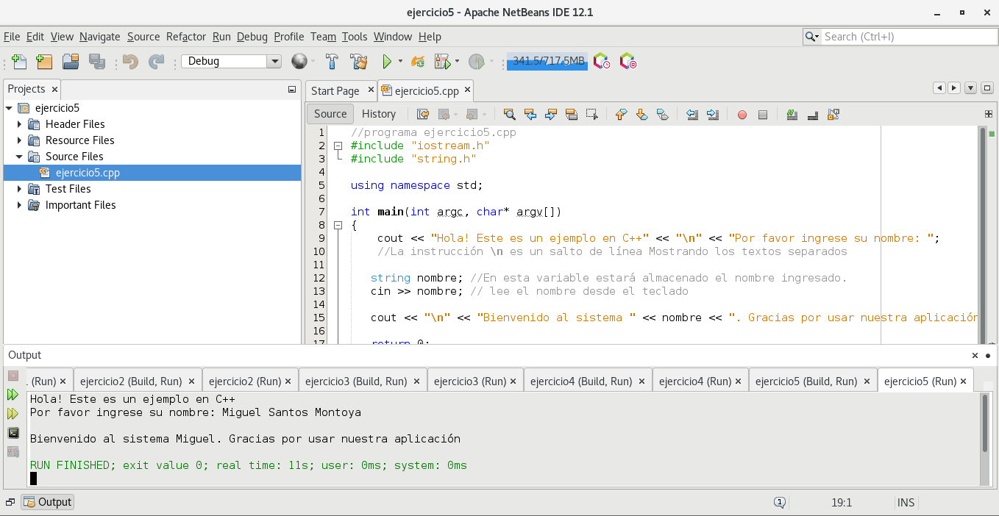999x516 pixels.
Task: Switch to the Start Page tab
Action: click(x=335, y=91)
